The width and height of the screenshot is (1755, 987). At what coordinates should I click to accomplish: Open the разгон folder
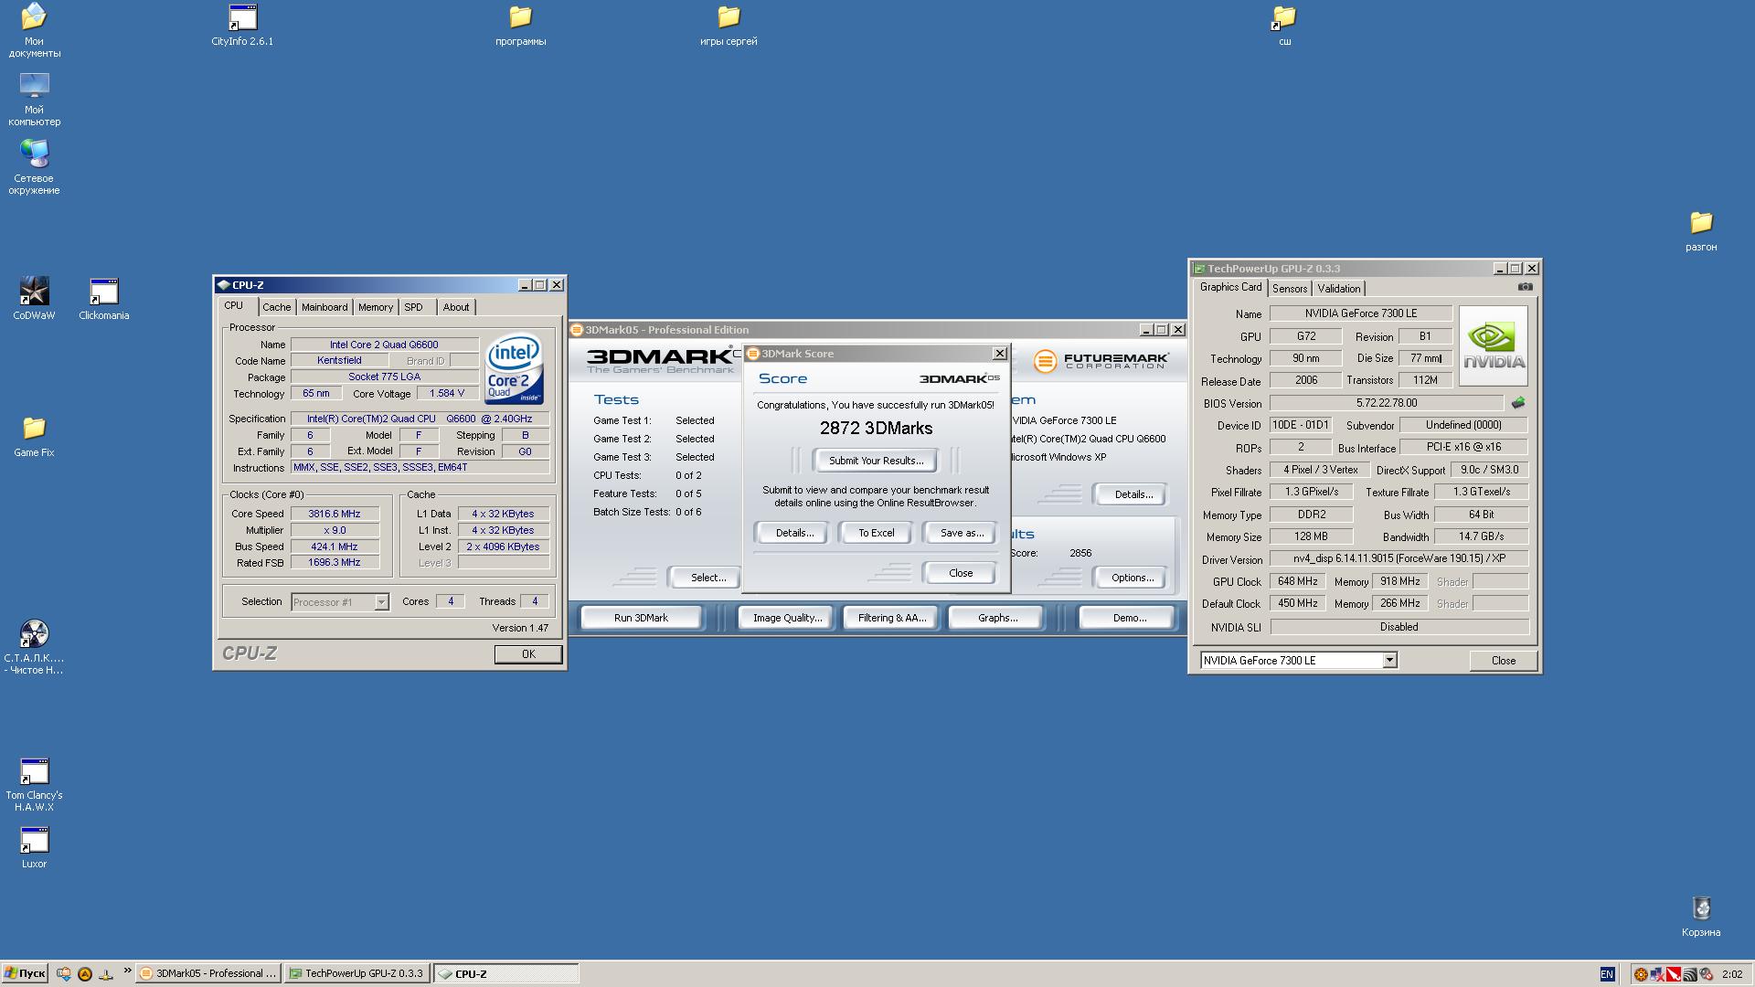pyautogui.click(x=1701, y=231)
